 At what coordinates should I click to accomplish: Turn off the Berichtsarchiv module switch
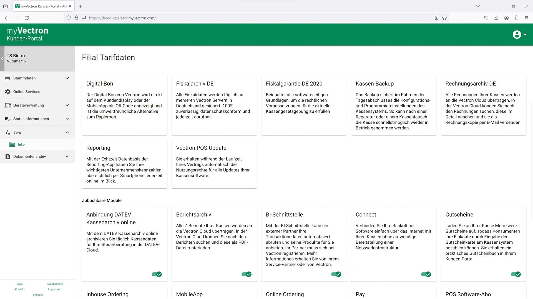[247, 274]
